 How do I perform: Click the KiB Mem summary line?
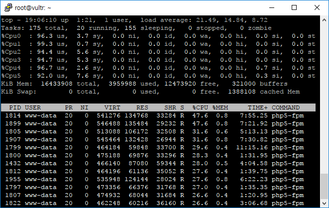144,84
